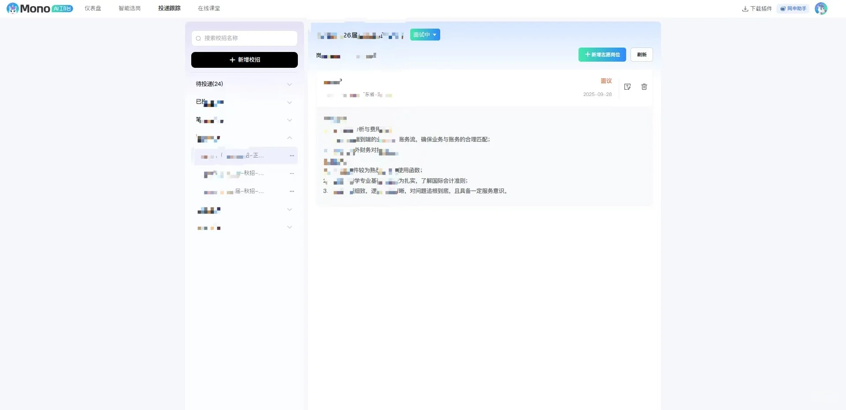Expand the 待投递(24) group
The width and height of the screenshot is (846, 410).
(245, 84)
